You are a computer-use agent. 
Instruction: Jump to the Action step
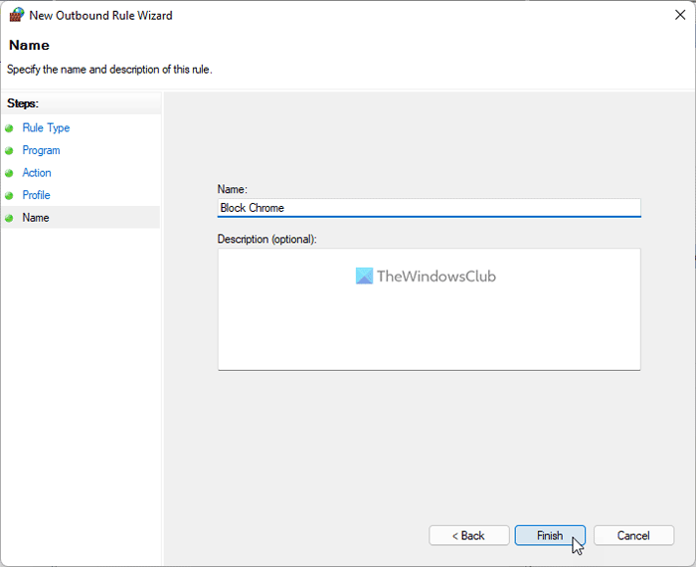point(37,173)
